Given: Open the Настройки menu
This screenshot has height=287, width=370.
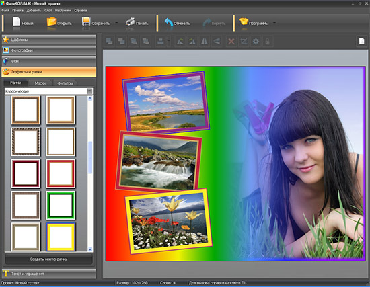Looking at the screenshot, I should pyautogui.click(x=63, y=10).
